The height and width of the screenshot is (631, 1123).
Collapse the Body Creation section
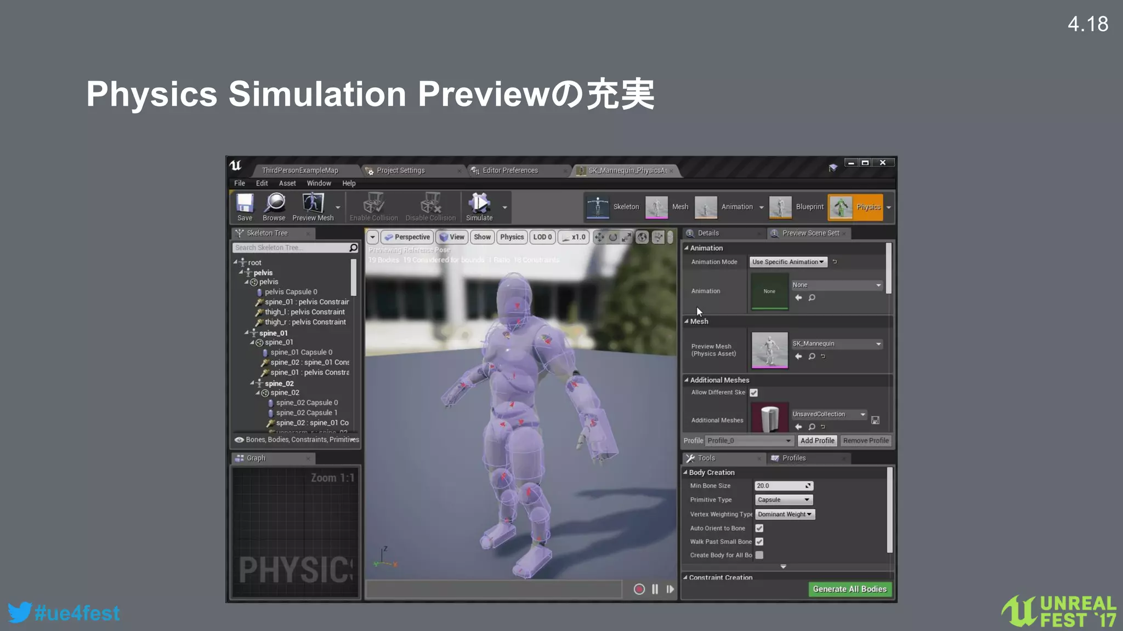point(685,472)
